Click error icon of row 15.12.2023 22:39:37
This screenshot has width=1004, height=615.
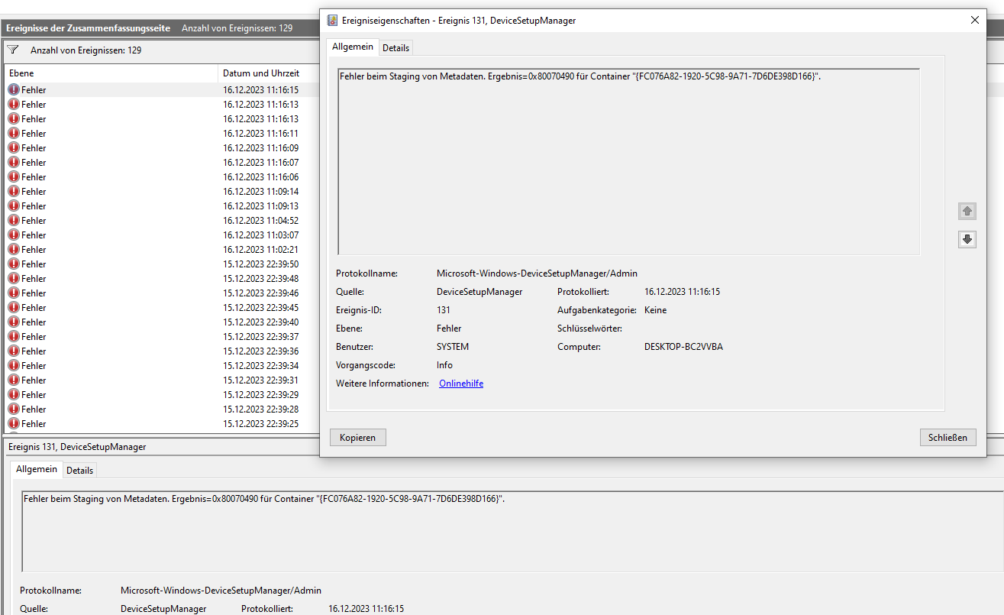click(14, 336)
